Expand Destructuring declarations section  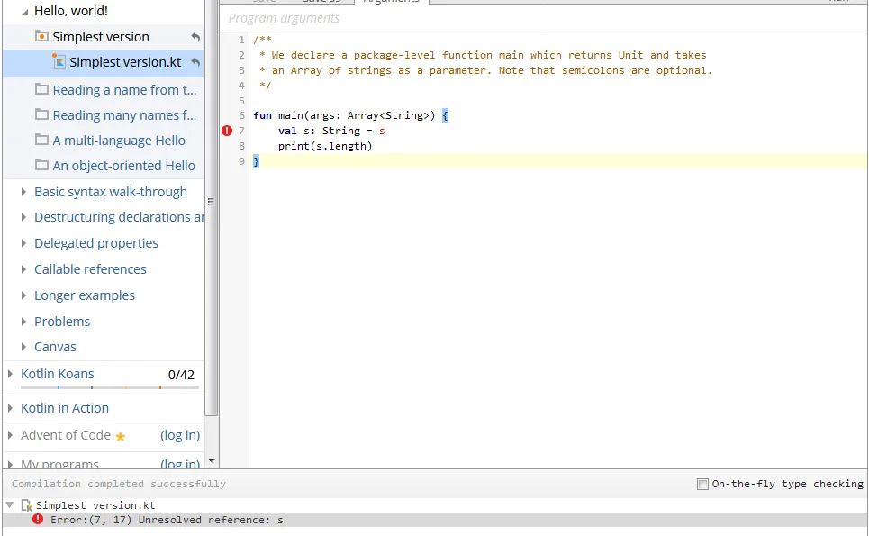click(x=23, y=217)
